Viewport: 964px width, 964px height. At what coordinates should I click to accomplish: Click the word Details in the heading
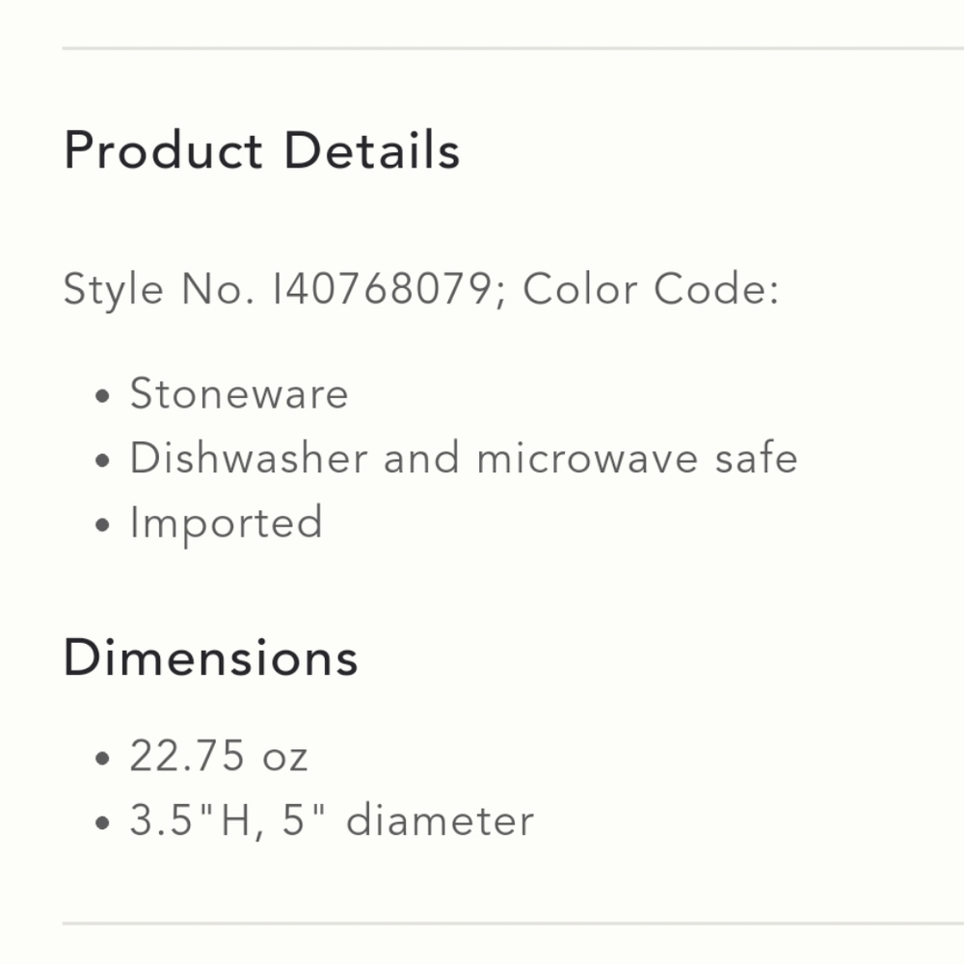[371, 151]
